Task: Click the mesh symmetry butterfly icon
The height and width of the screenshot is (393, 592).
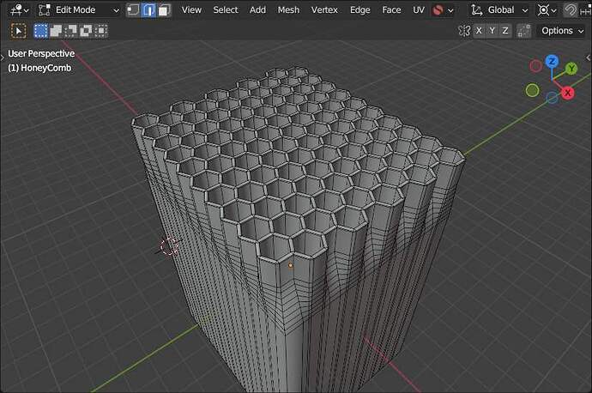Action: (464, 31)
